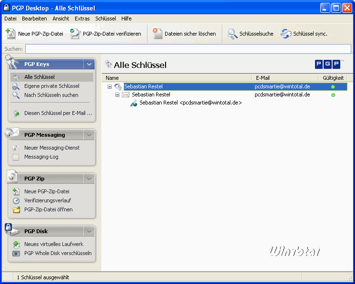The image size is (355, 284).
Task: Open the Extras menu
Action: (82, 19)
